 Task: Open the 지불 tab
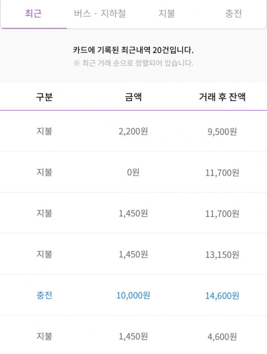point(167,13)
